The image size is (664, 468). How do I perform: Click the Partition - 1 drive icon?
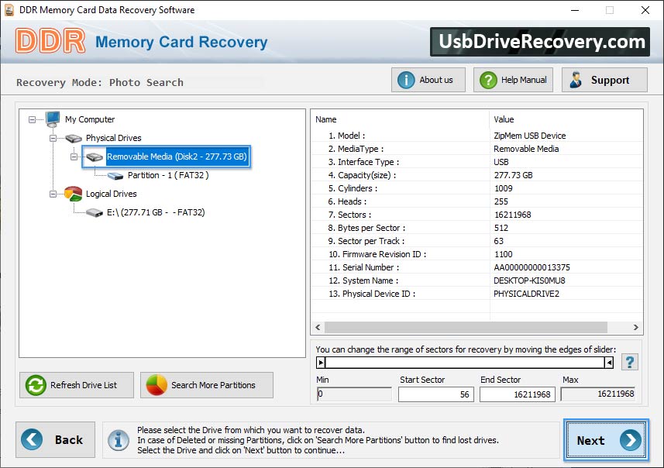click(115, 175)
